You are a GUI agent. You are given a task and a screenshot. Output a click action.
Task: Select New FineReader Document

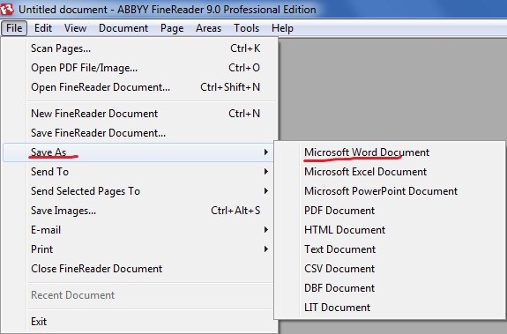(x=140, y=114)
